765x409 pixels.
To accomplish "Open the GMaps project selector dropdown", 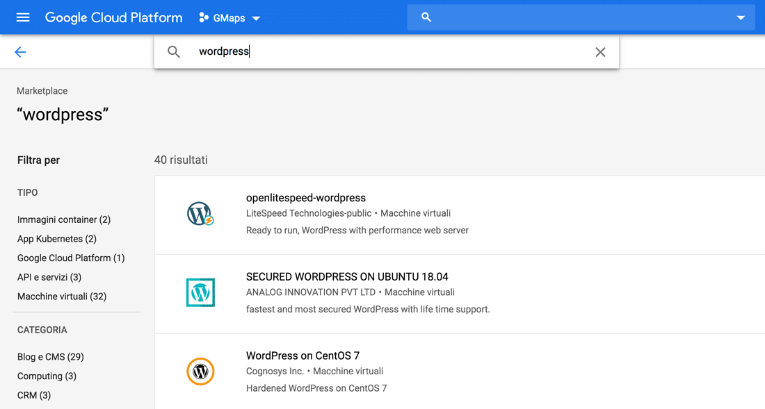I will (x=229, y=18).
